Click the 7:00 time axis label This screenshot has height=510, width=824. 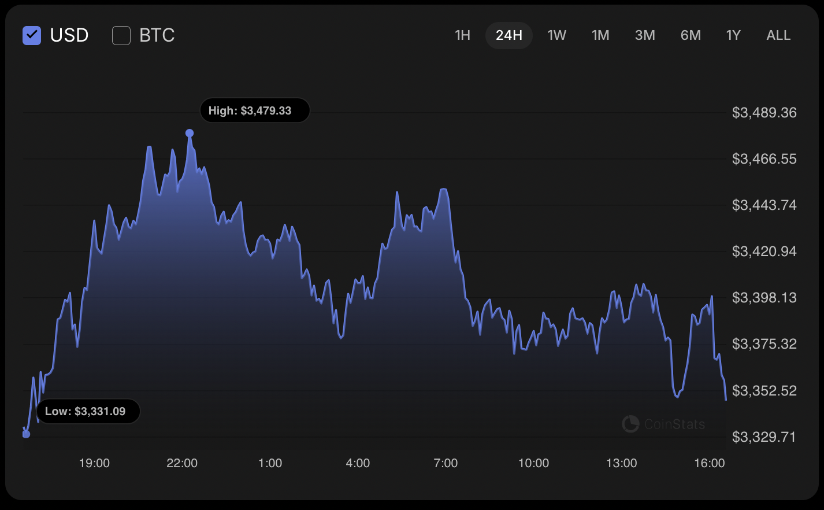(x=446, y=463)
